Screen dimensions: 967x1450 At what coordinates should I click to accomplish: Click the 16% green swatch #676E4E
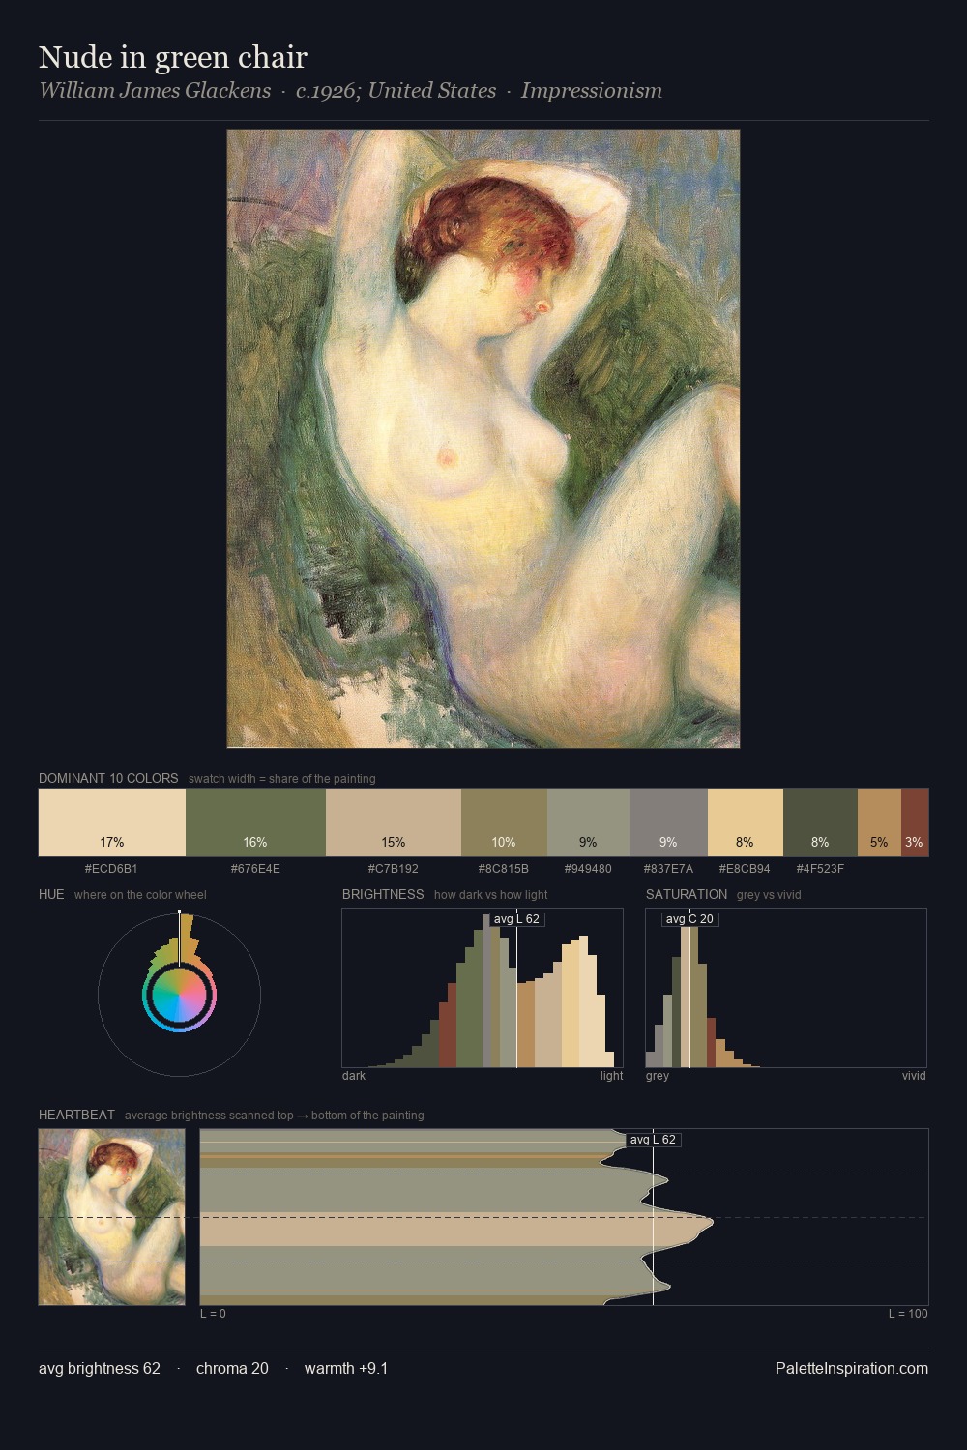255,823
